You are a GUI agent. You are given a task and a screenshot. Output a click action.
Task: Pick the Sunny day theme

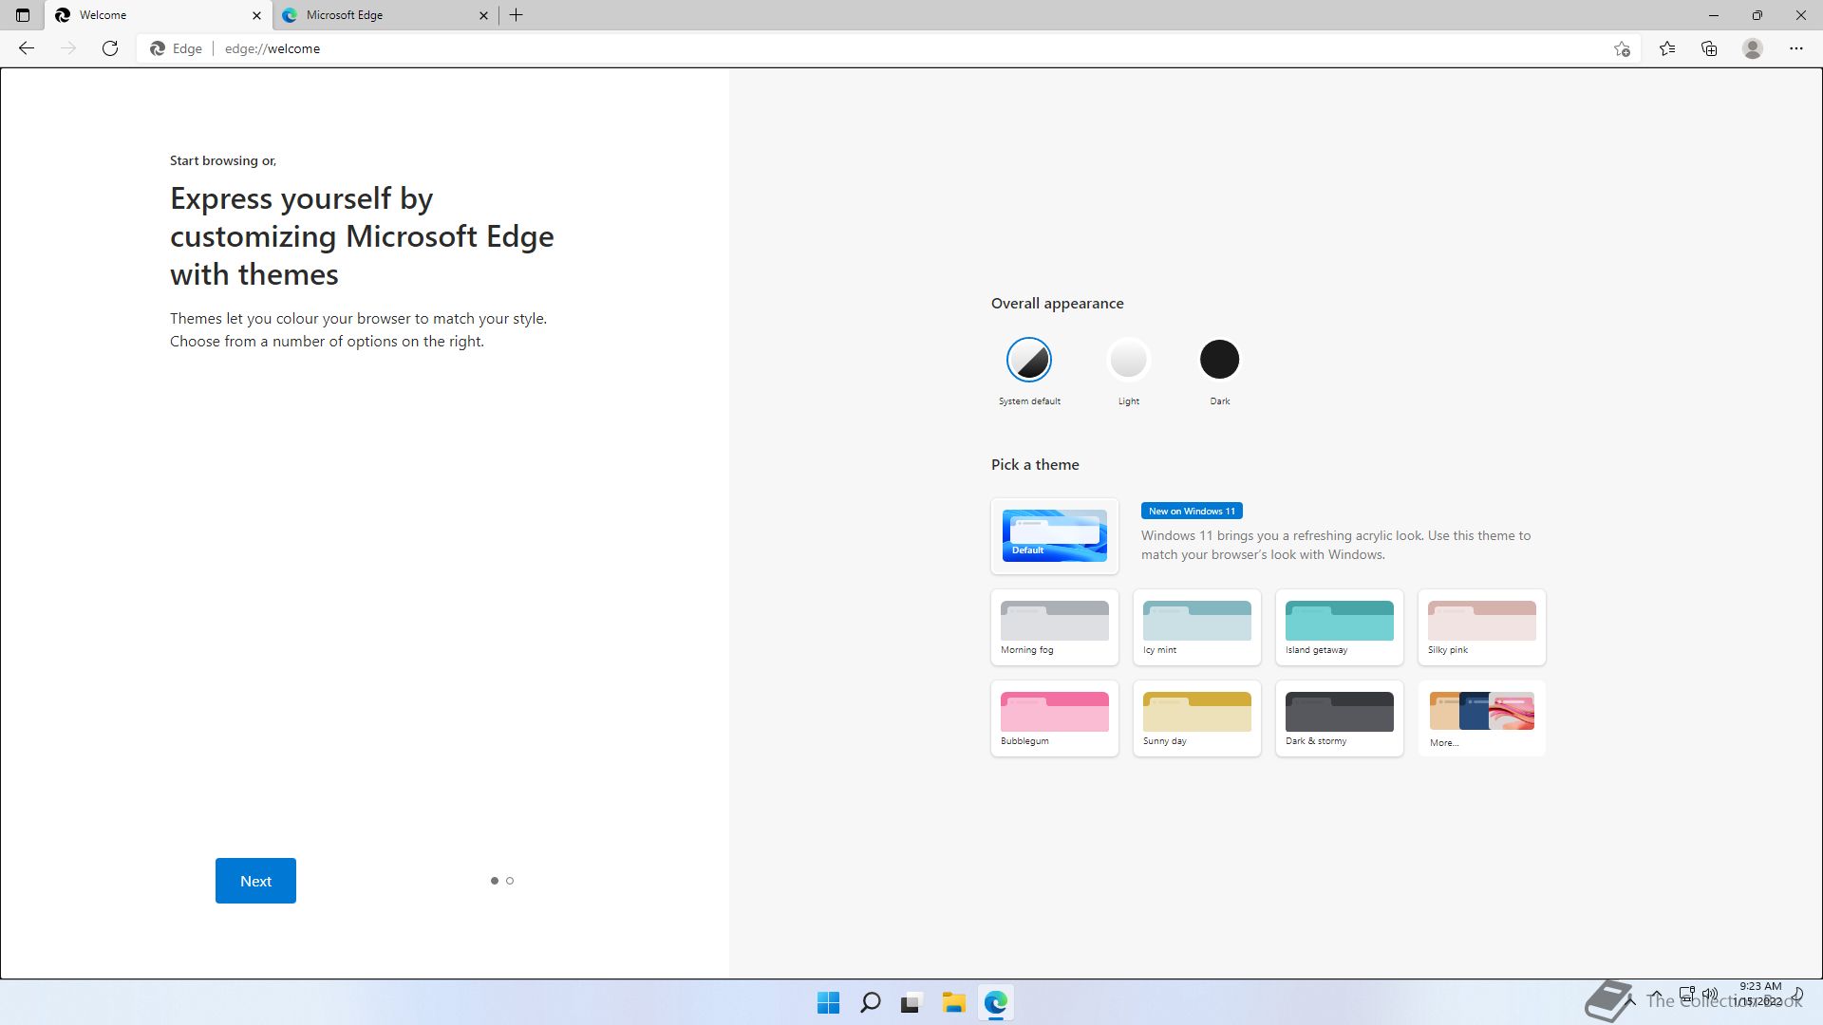click(x=1197, y=718)
